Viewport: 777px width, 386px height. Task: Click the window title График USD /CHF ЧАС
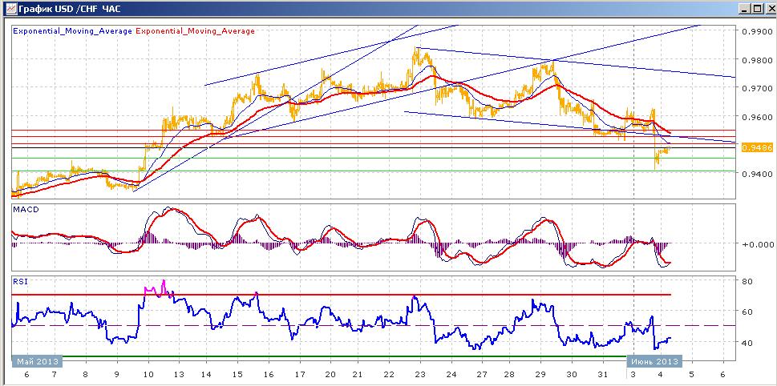tap(69, 9)
